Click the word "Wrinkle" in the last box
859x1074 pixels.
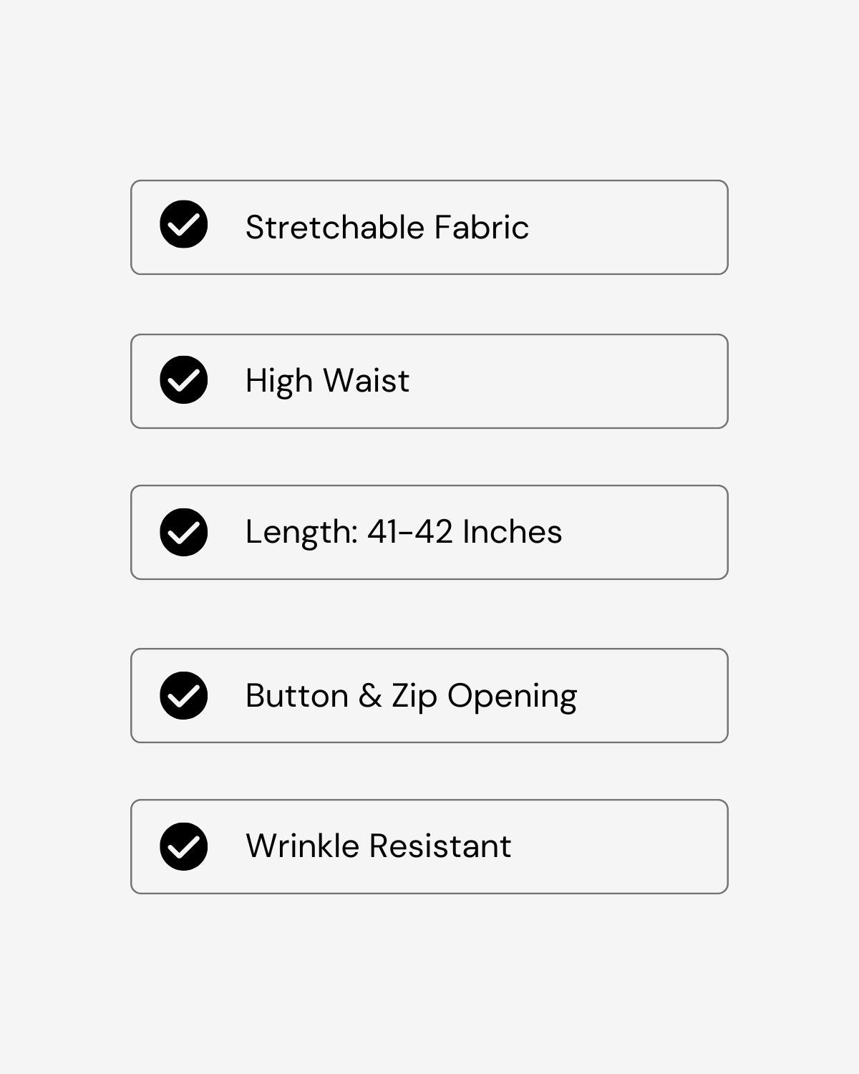(x=302, y=846)
